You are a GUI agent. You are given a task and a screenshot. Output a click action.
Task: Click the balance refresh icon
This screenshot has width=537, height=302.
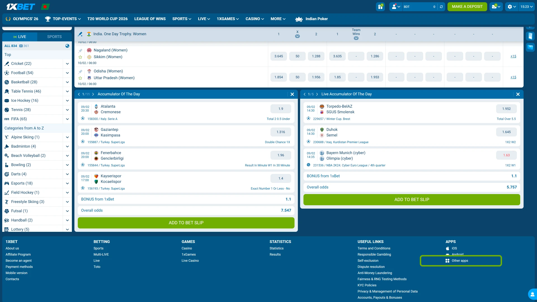coord(441,7)
